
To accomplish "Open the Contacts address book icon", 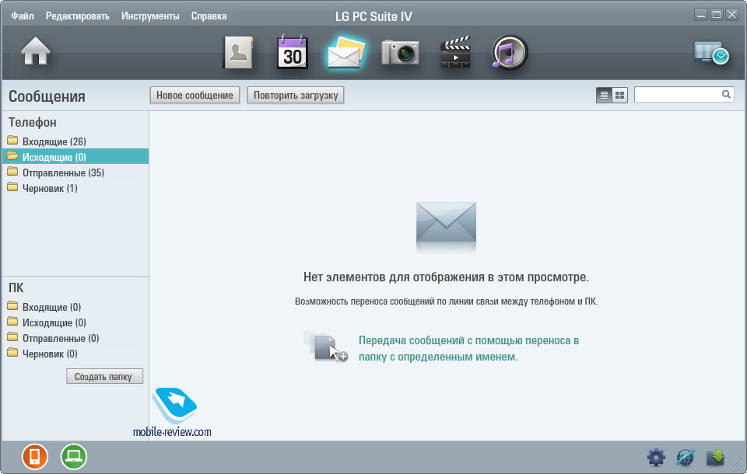I will [238, 52].
